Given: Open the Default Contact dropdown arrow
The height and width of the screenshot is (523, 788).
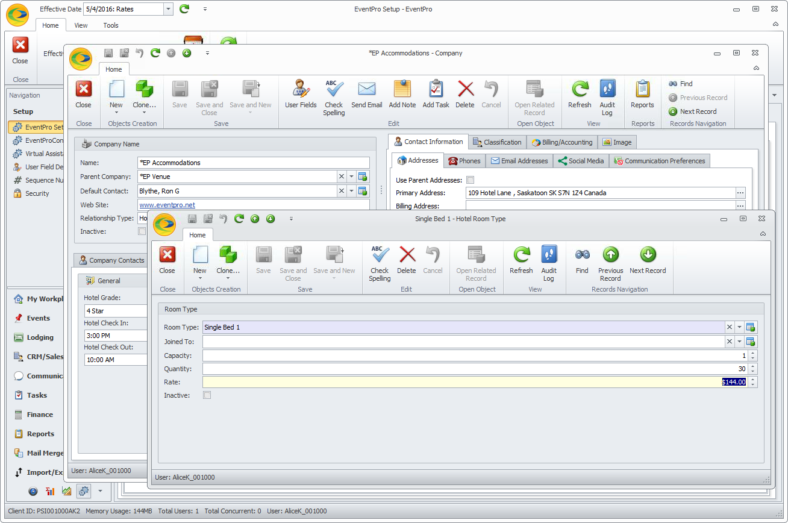Looking at the screenshot, I should [352, 191].
